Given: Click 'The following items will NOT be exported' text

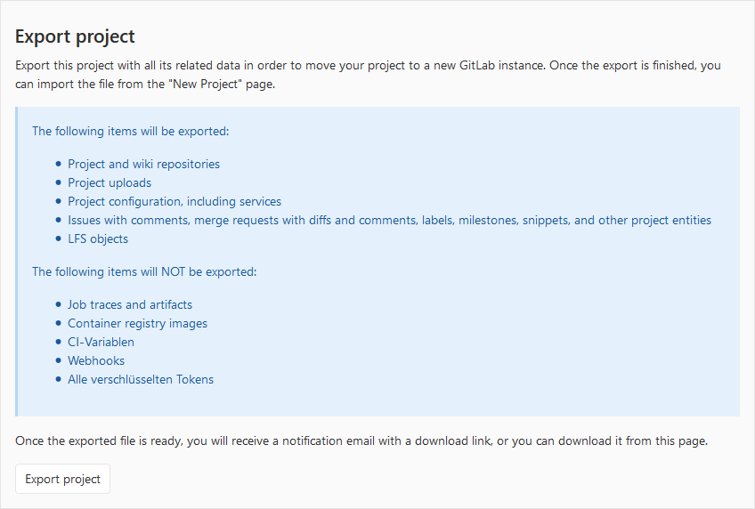Looking at the screenshot, I should click(x=144, y=271).
